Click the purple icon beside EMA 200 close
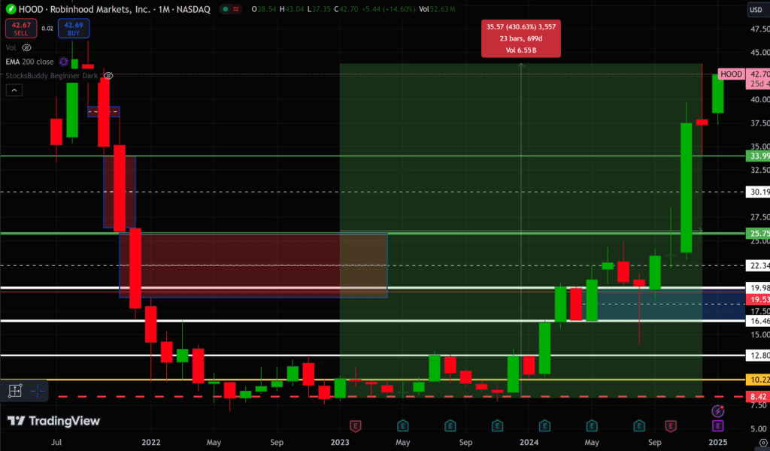Viewport: 770px width, 451px height. [x=63, y=62]
